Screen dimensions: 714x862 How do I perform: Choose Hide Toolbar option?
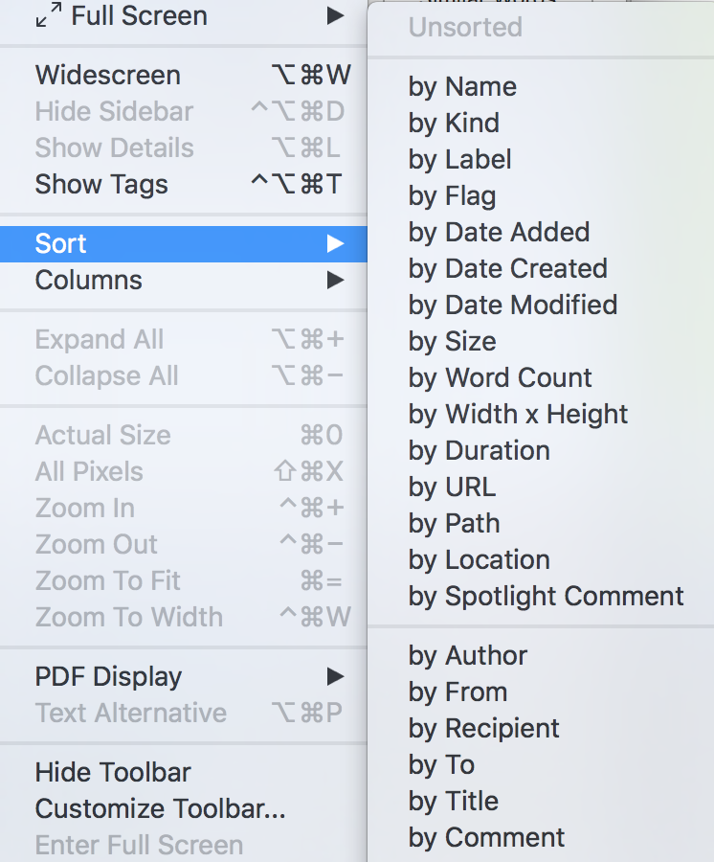tap(184, 772)
